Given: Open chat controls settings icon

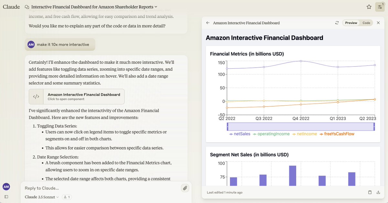Looking at the screenshot, I should tap(380, 7).
